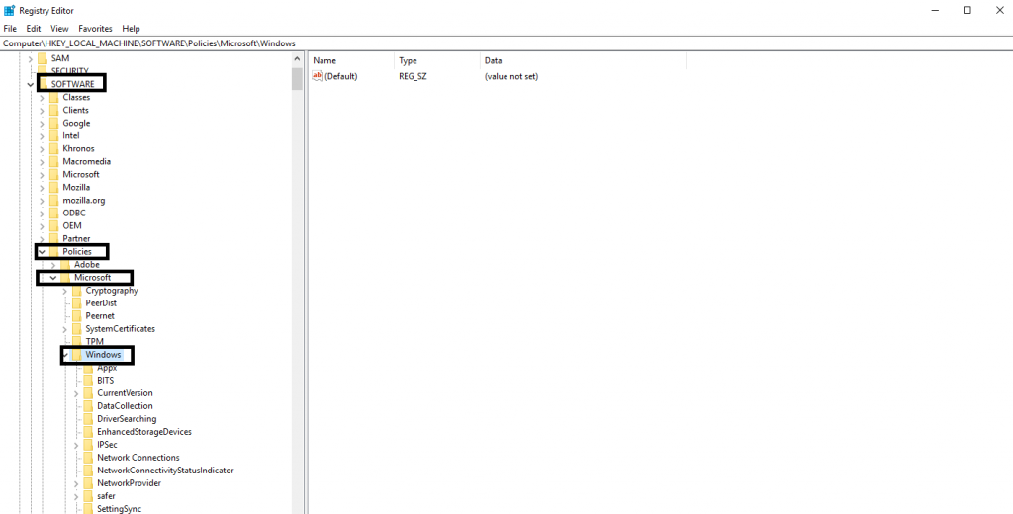Select the Google key label

tap(76, 123)
